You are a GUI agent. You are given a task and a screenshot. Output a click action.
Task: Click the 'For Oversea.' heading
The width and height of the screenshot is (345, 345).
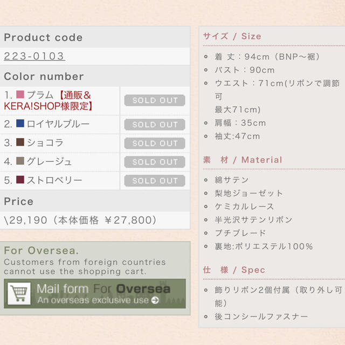[42, 250]
